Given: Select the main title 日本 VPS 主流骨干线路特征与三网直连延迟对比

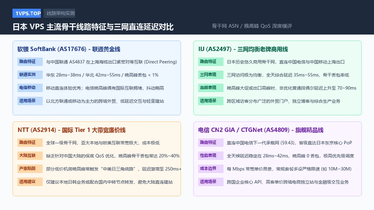Looking at the screenshot, I should click(93, 27).
